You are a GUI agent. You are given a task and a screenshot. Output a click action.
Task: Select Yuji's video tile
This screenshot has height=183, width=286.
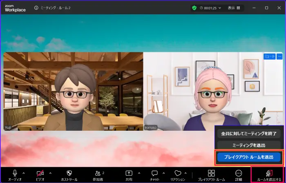point(73,91)
